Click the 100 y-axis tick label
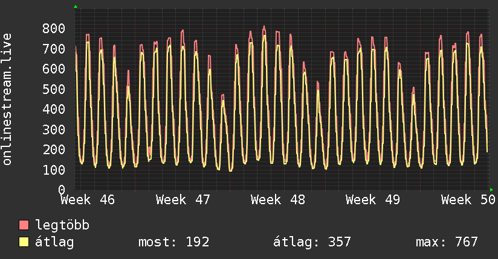This screenshot has width=498, height=259. [54, 170]
